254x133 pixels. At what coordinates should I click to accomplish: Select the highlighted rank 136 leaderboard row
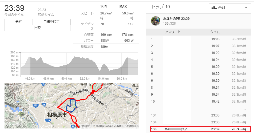pyautogui.click(x=200, y=129)
